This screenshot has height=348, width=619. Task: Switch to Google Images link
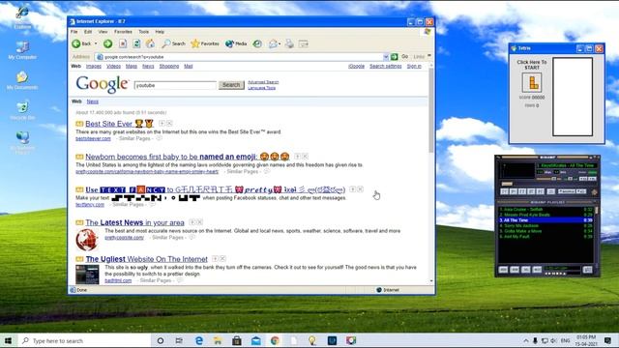94,67
